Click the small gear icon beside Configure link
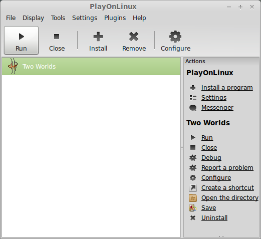Image resolution: width=261 pixels, height=239 pixels. (193, 178)
